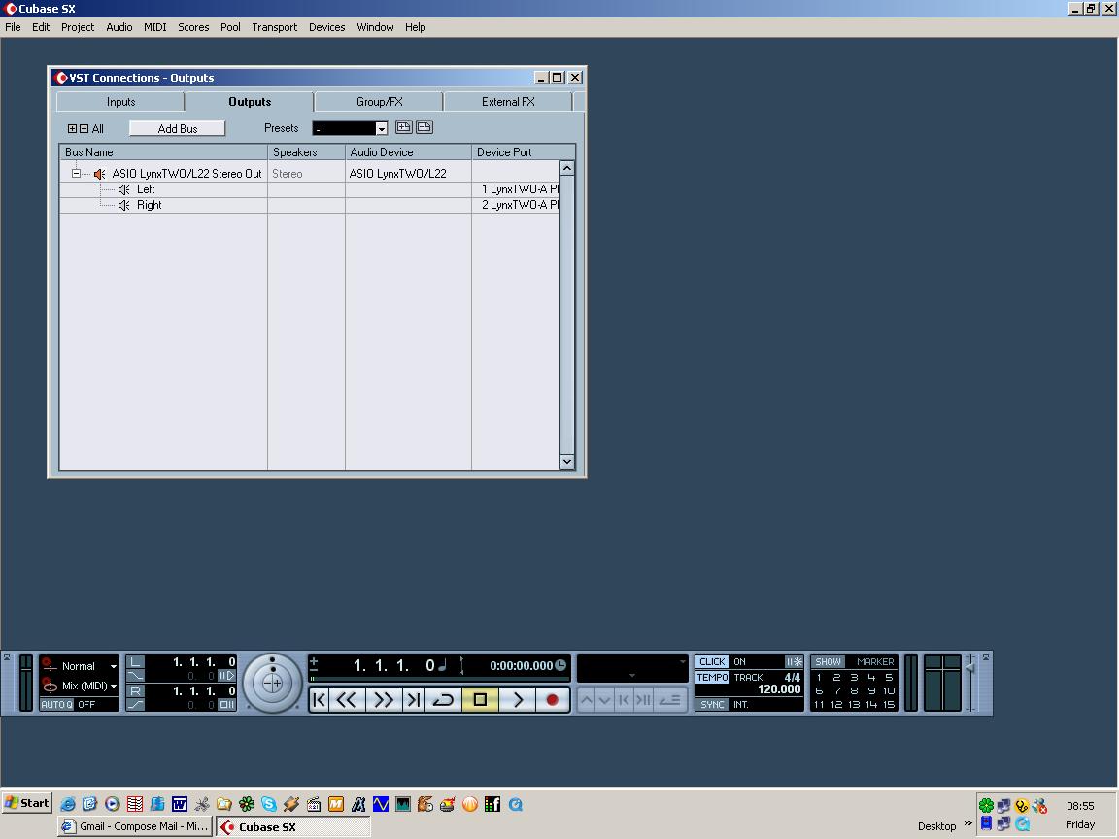Select the Right channel row
Screen dimensions: 1119x839
(309, 206)
